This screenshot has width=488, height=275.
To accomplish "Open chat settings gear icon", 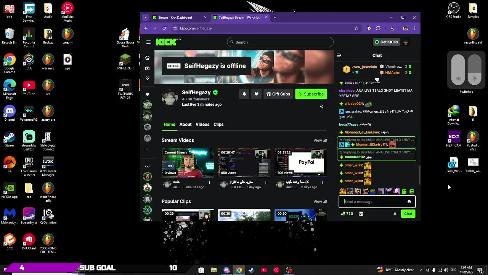I will 395,214.
